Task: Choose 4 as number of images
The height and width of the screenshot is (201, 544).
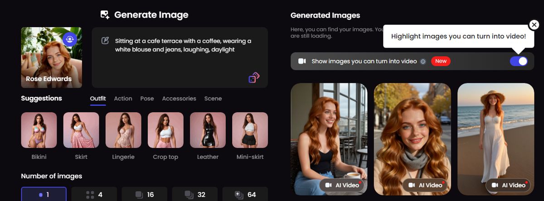Action: [94, 194]
